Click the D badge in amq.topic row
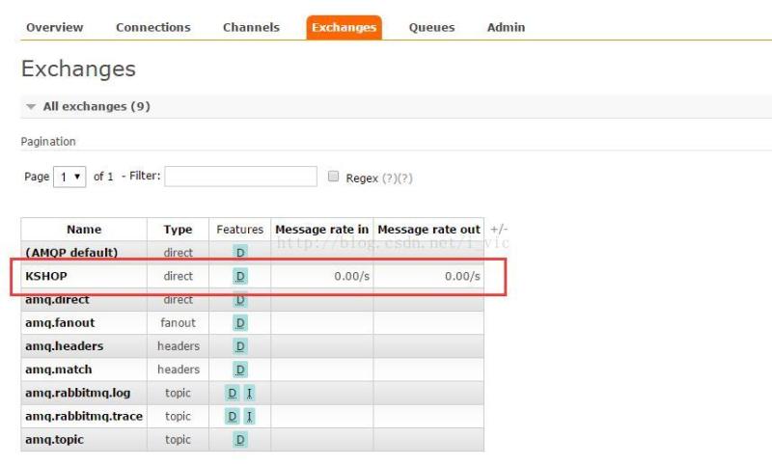The image size is (772, 466). [x=240, y=439]
